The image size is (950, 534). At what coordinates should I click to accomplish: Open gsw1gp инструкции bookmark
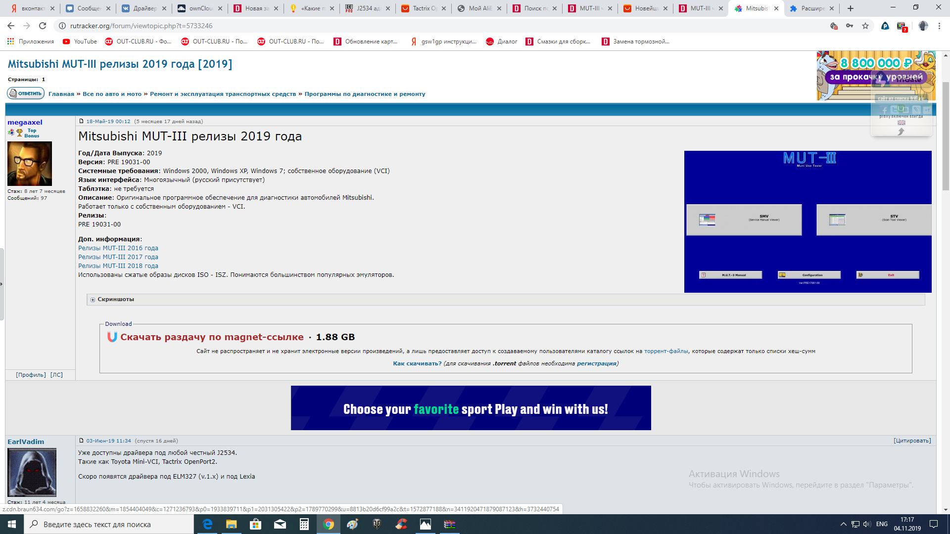coord(443,42)
